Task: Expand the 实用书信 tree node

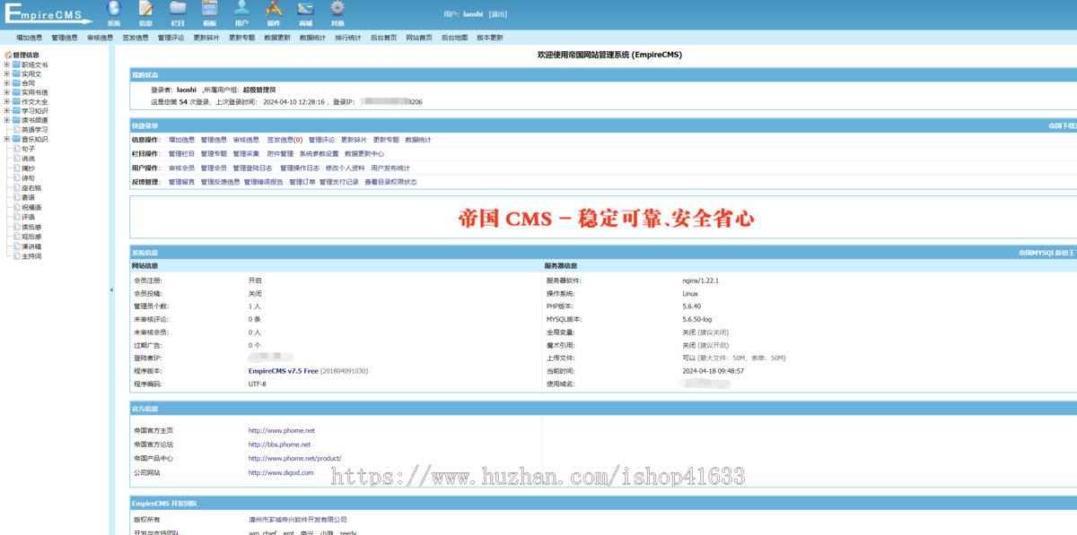Action: click(6, 92)
